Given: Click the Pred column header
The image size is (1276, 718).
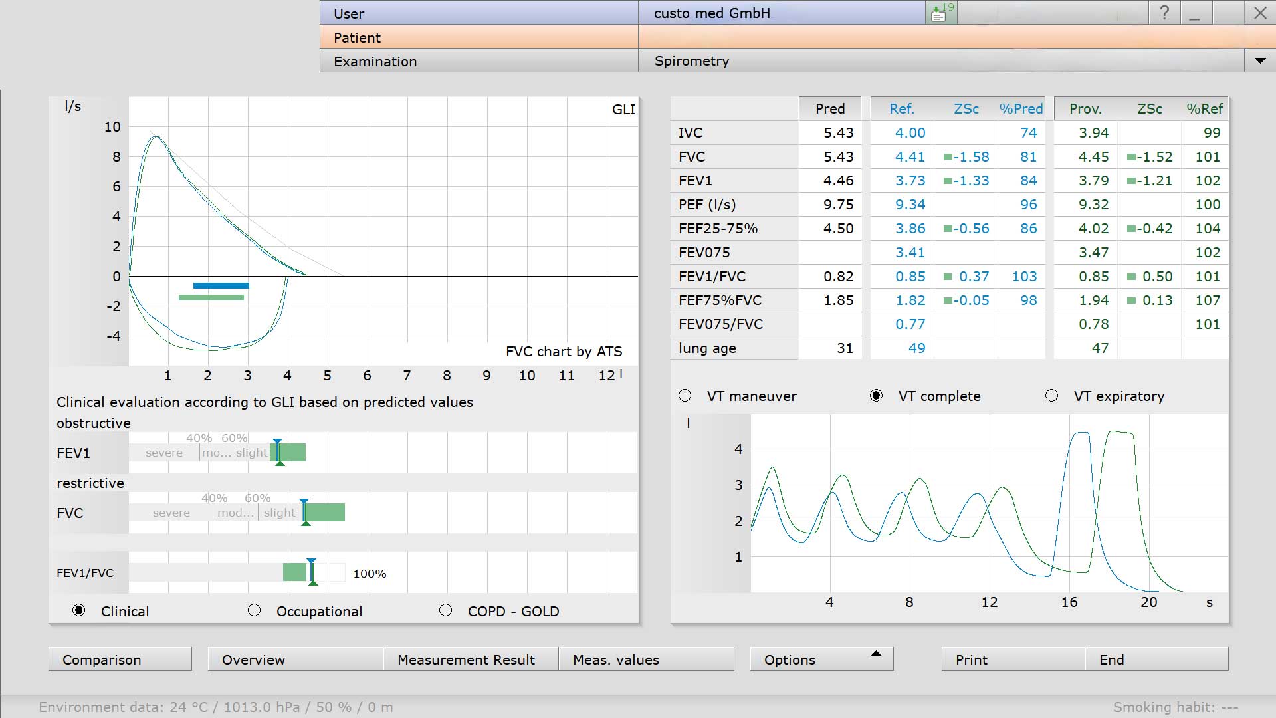Looking at the screenshot, I should tap(830, 109).
